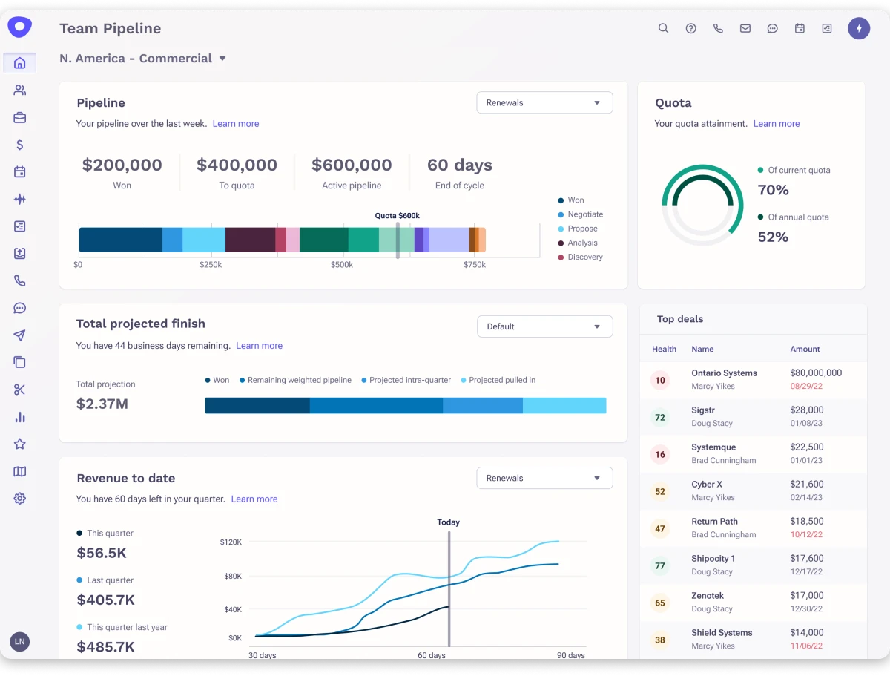Image resolution: width=890 pixels, height=676 pixels.
Task: Click the Projected pulled in bar segment
Action: [x=564, y=405]
